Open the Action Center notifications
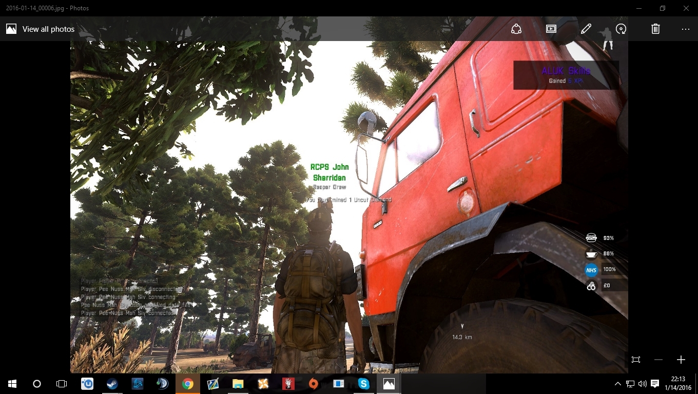698x394 pixels. click(x=655, y=384)
